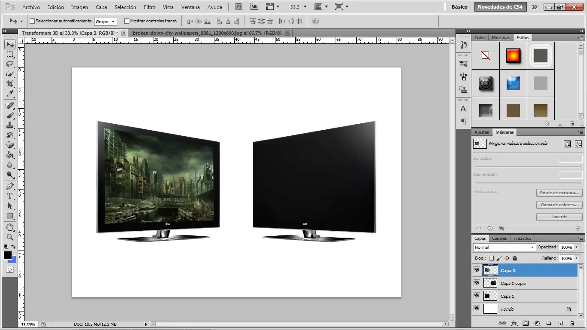Viewport: 587px width, 330px height.
Task: Toggle Quick Mask mode
Action: click(x=9, y=270)
